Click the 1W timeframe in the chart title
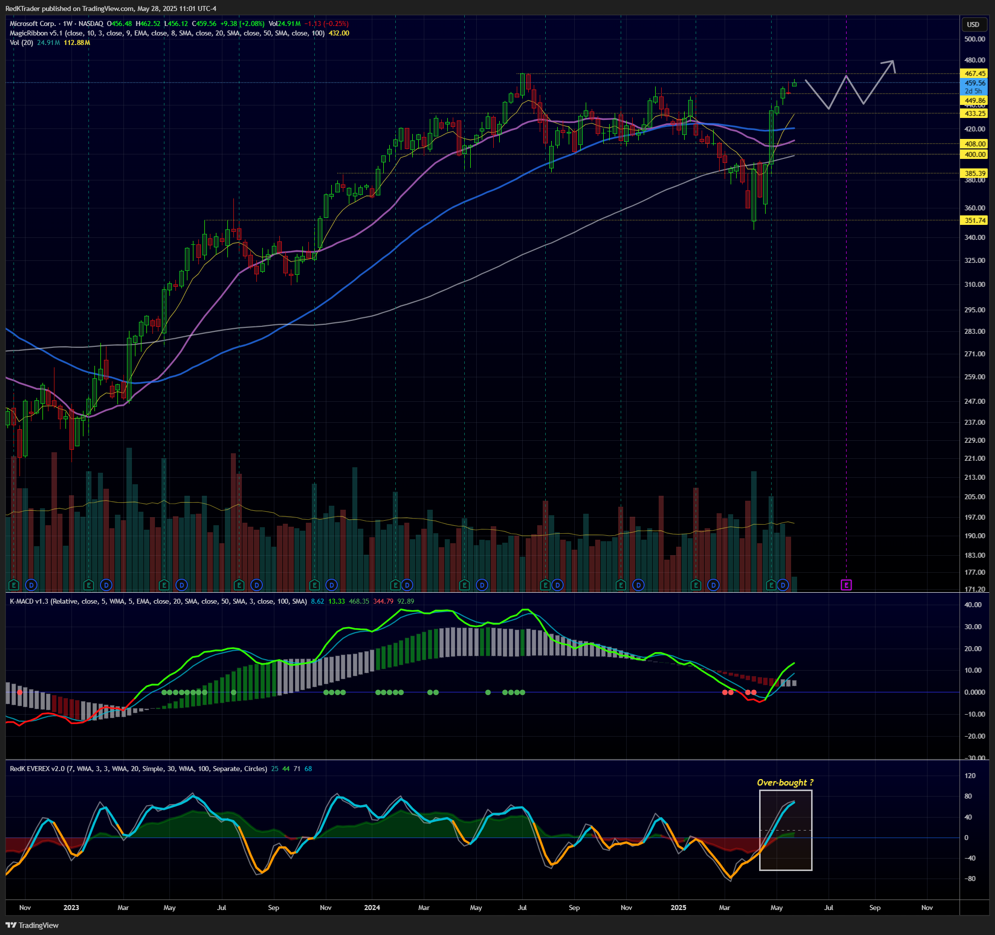 [x=67, y=23]
